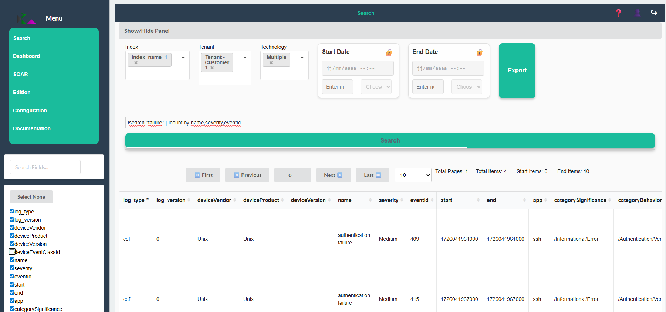
Task: Open the Edition menu item
Action: pos(22,92)
